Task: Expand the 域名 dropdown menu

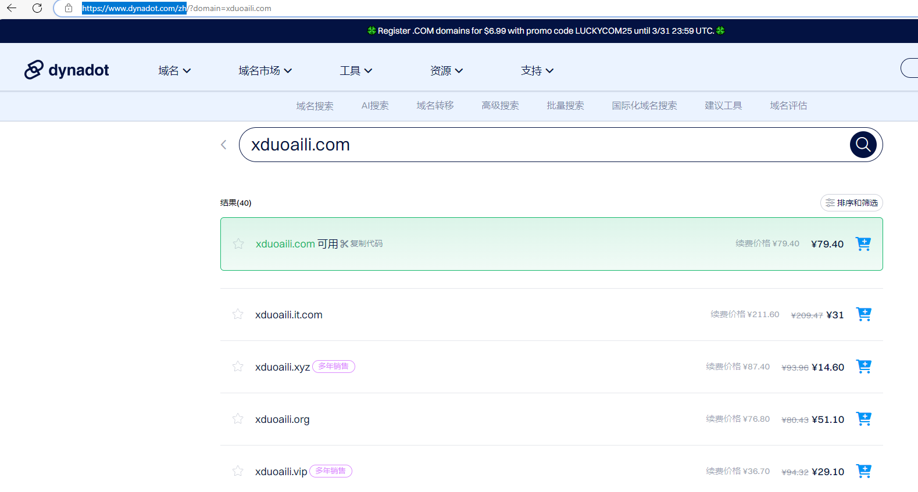Action: pos(174,71)
